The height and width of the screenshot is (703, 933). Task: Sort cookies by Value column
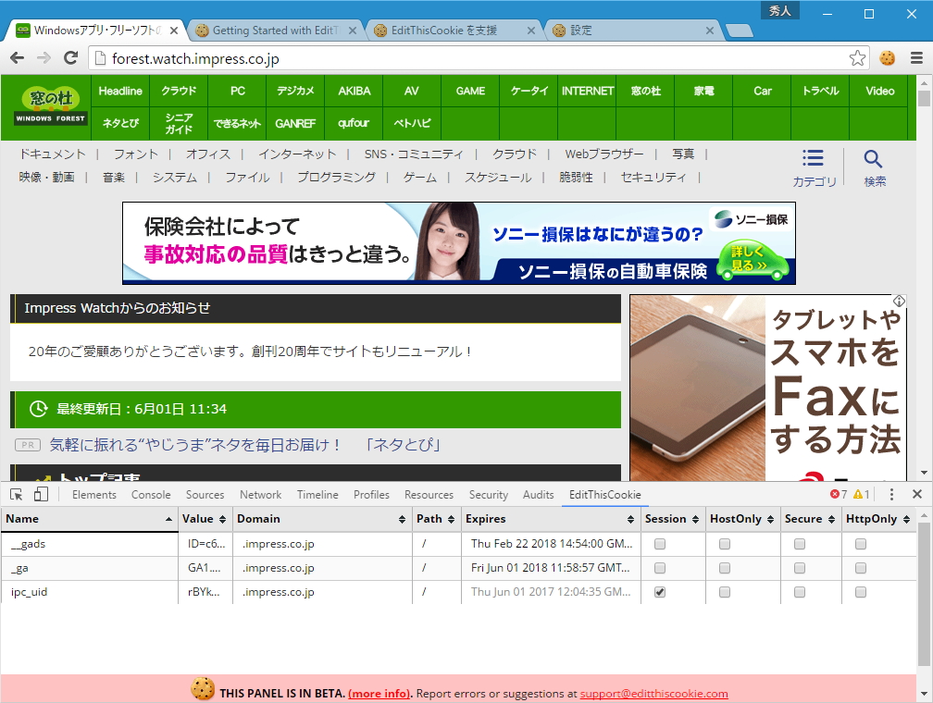click(x=205, y=519)
